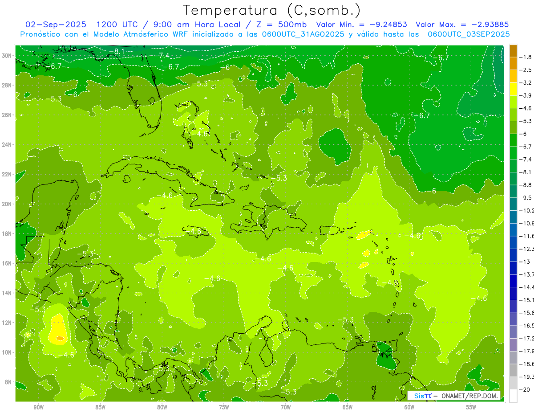534x413 pixels.
Task: Pick the dark blue legend swatch between -13 and -13.7
Action: (x=513, y=268)
